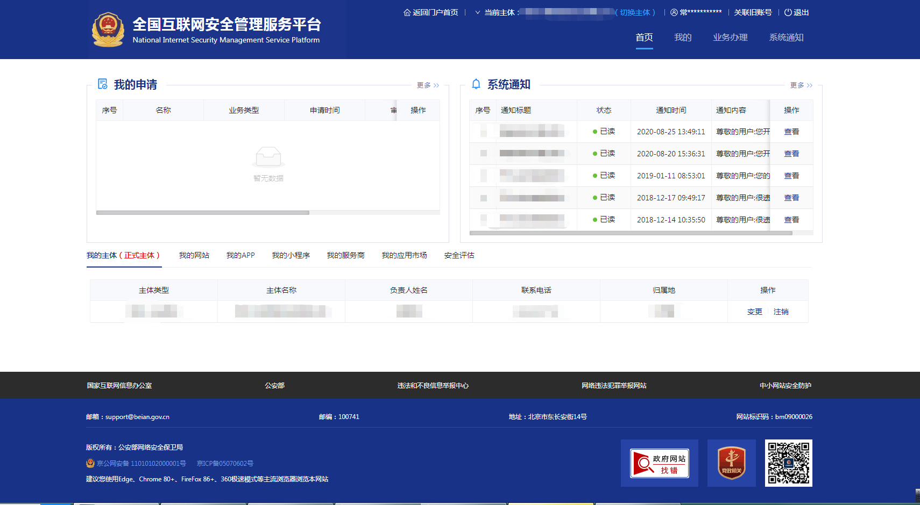Viewport: 920px width, 505px height.
Task: Open 查看 for the first system notification
Action: point(791,131)
